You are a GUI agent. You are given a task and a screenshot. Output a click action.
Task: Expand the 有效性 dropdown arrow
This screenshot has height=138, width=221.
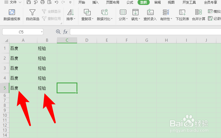point(171,19)
